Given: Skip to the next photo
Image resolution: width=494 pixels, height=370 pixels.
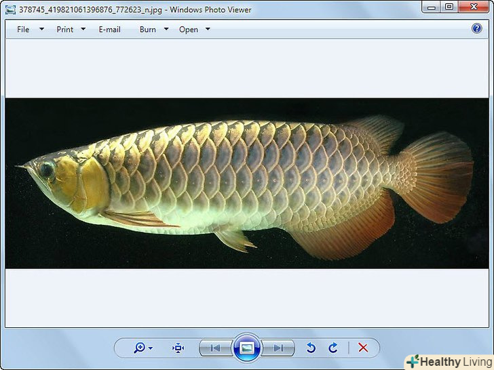Looking at the screenshot, I should 278,348.
